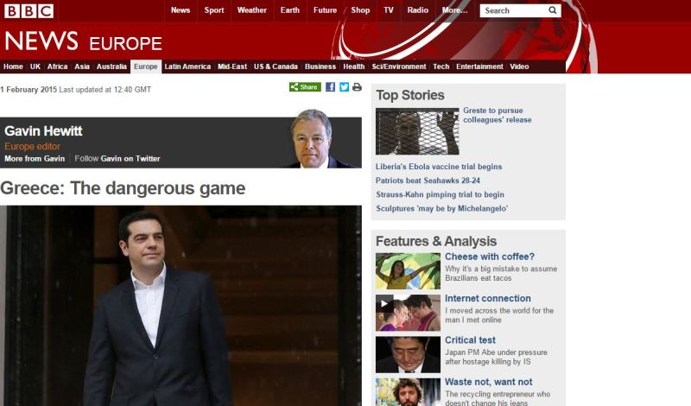Image resolution: width=691 pixels, height=406 pixels.
Task: Select the Asia news tab
Action: click(x=82, y=67)
